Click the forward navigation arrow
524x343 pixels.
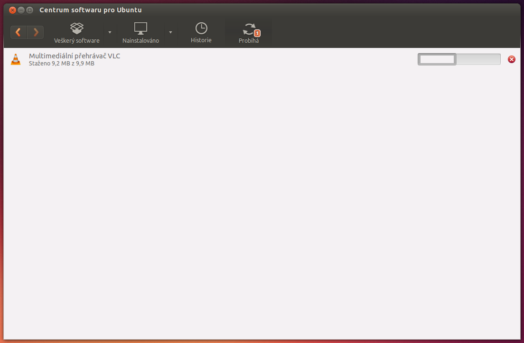(x=36, y=32)
